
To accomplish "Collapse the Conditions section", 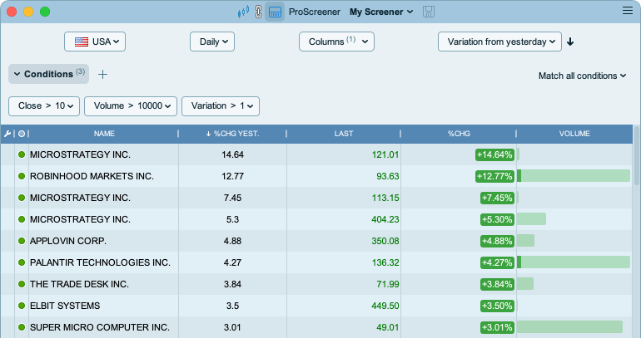I will [48, 74].
